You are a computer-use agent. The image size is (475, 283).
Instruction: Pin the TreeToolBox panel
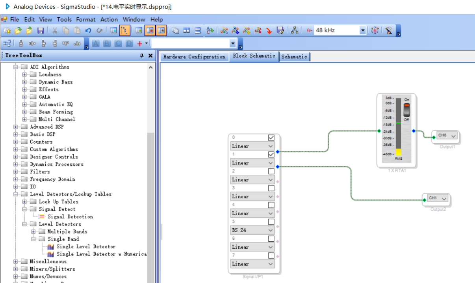coord(142,56)
